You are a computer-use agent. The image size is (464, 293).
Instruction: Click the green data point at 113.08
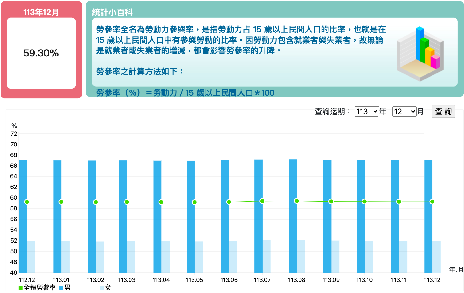(297, 201)
